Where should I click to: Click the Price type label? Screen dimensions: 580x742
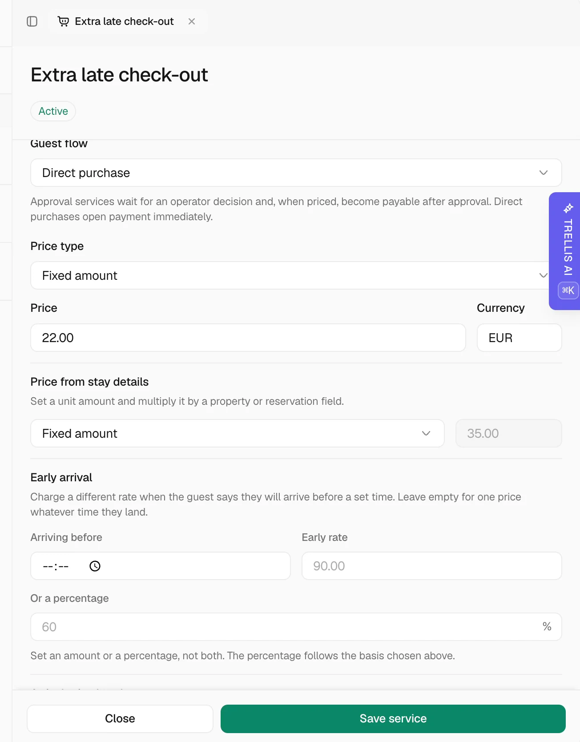(x=57, y=246)
